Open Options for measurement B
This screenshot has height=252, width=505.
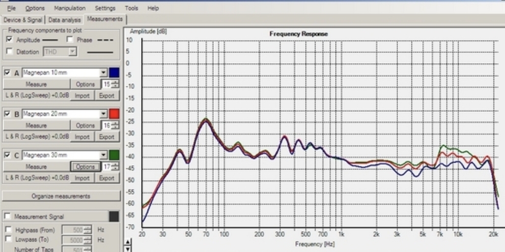[86, 125]
